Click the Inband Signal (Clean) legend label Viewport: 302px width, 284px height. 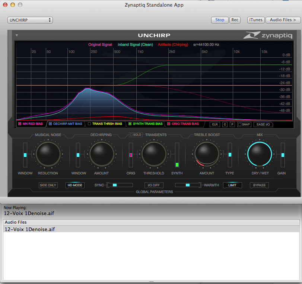(135, 44)
